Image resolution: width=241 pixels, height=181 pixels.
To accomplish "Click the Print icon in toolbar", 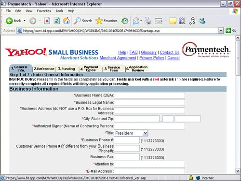I will 148,21.
